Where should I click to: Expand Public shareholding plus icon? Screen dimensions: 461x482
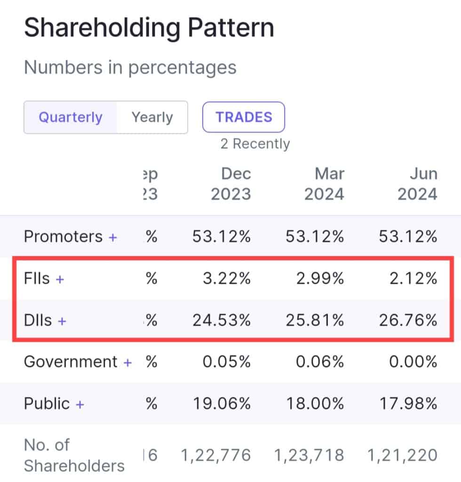coord(80,404)
